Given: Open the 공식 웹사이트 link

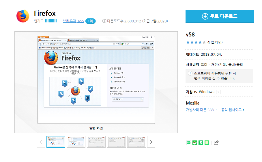Looking at the screenshot, I should tap(233, 110).
